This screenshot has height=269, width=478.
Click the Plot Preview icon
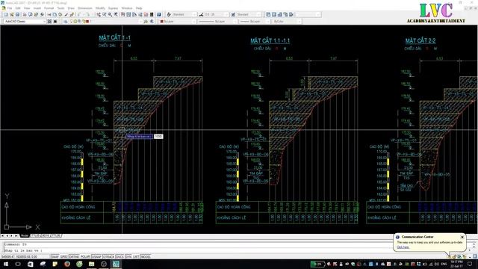click(31, 14)
